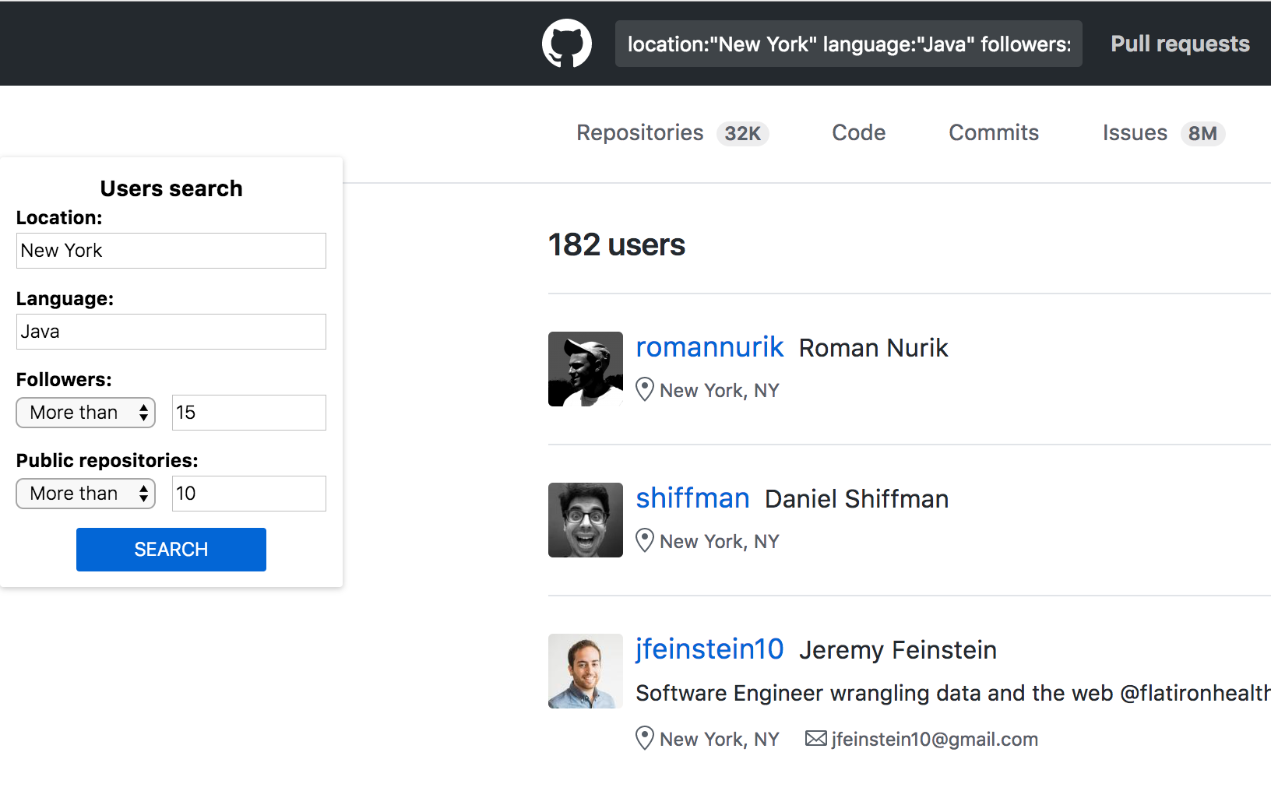
Task: Select the Issues tab
Action: (1135, 133)
